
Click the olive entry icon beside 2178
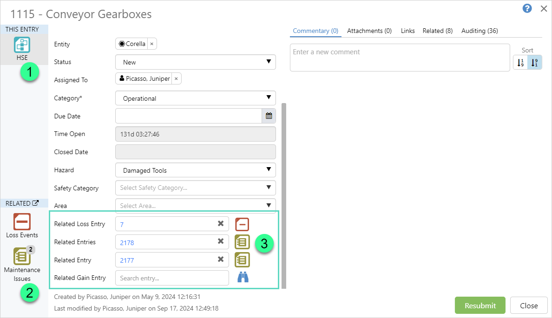tap(242, 242)
